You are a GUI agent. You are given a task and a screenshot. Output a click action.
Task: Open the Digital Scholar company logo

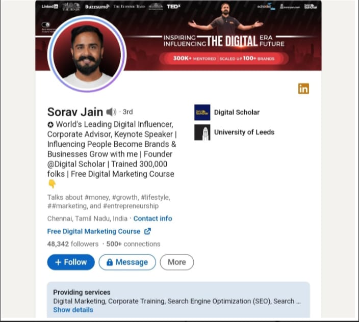click(202, 112)
